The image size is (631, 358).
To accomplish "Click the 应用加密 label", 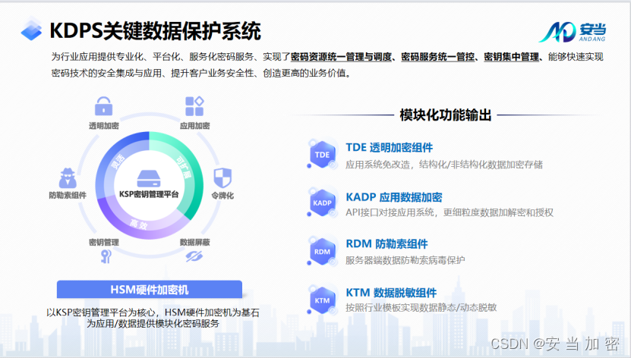I will tap(195, 126).
